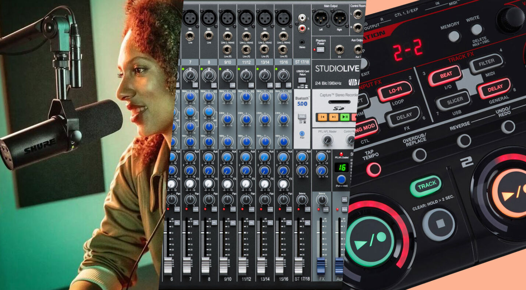526x290 pixels.
Task: Click the PreSonus logo next to 24 Bit label
Action: click(353, 82)
